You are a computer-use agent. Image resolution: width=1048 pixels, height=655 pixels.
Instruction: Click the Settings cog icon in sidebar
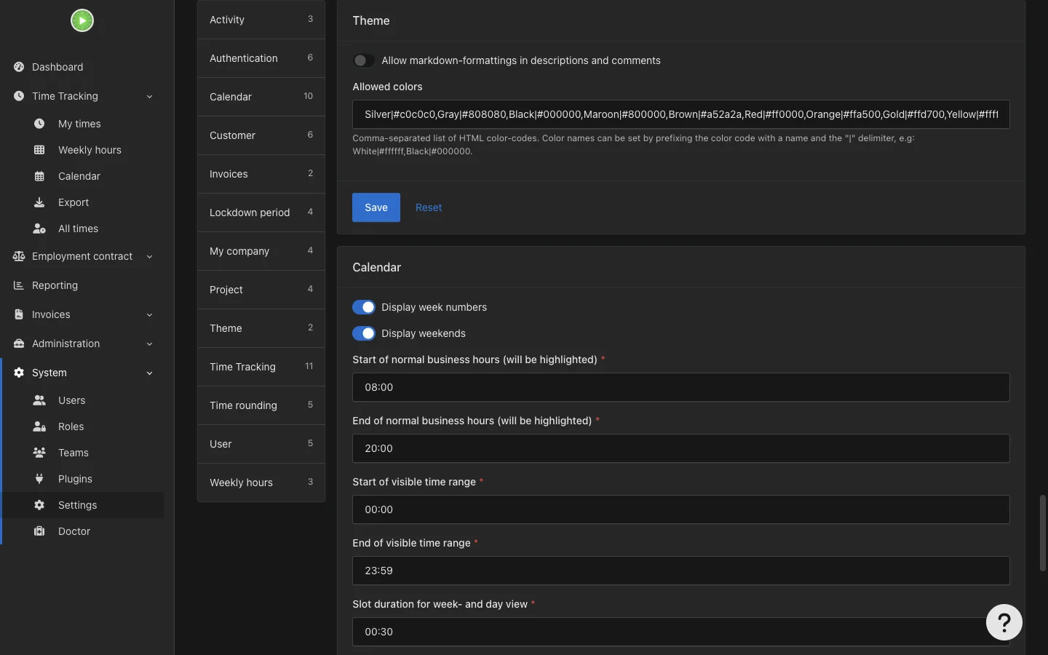pos(39,505)
